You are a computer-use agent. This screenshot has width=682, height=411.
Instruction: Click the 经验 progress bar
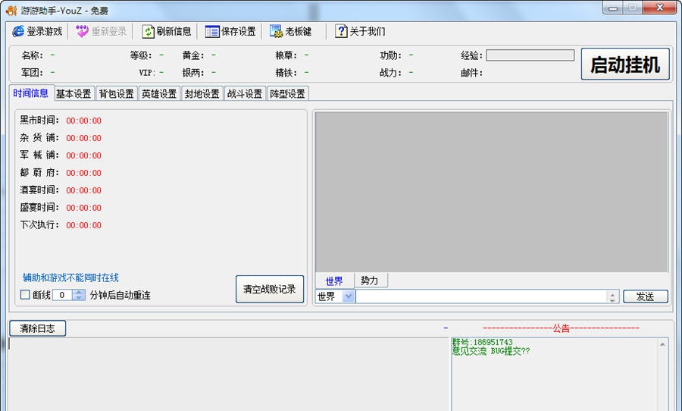coord(530,55)
